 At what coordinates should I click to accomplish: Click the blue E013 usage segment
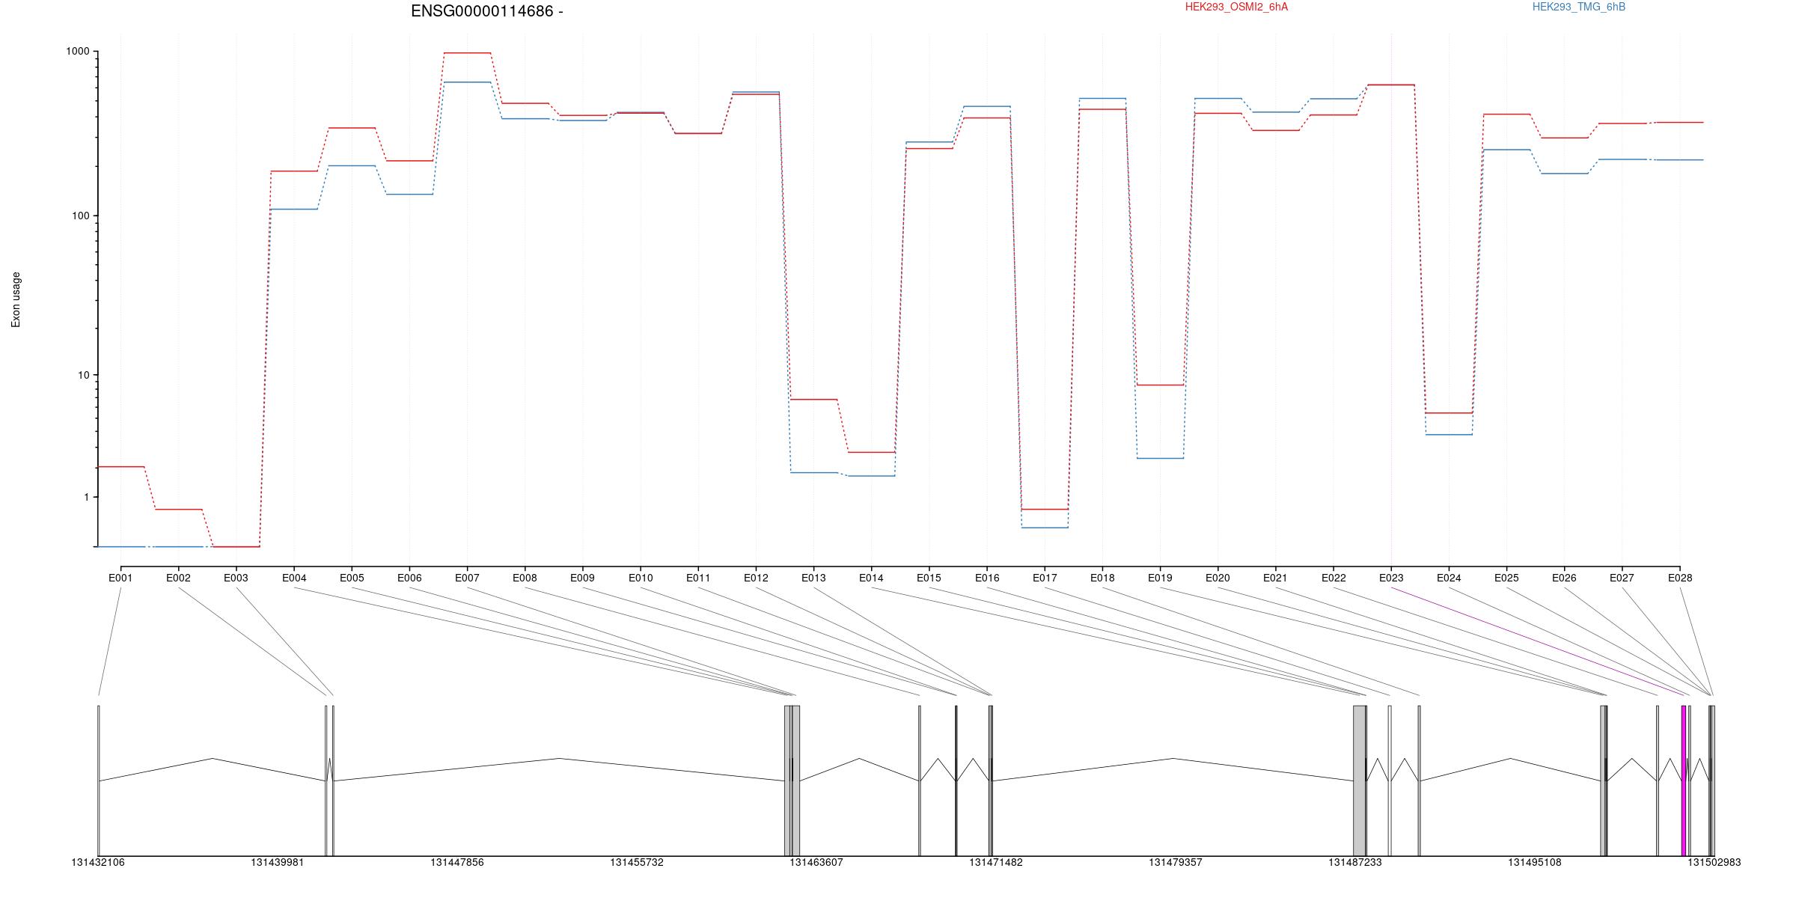point(813,473)
